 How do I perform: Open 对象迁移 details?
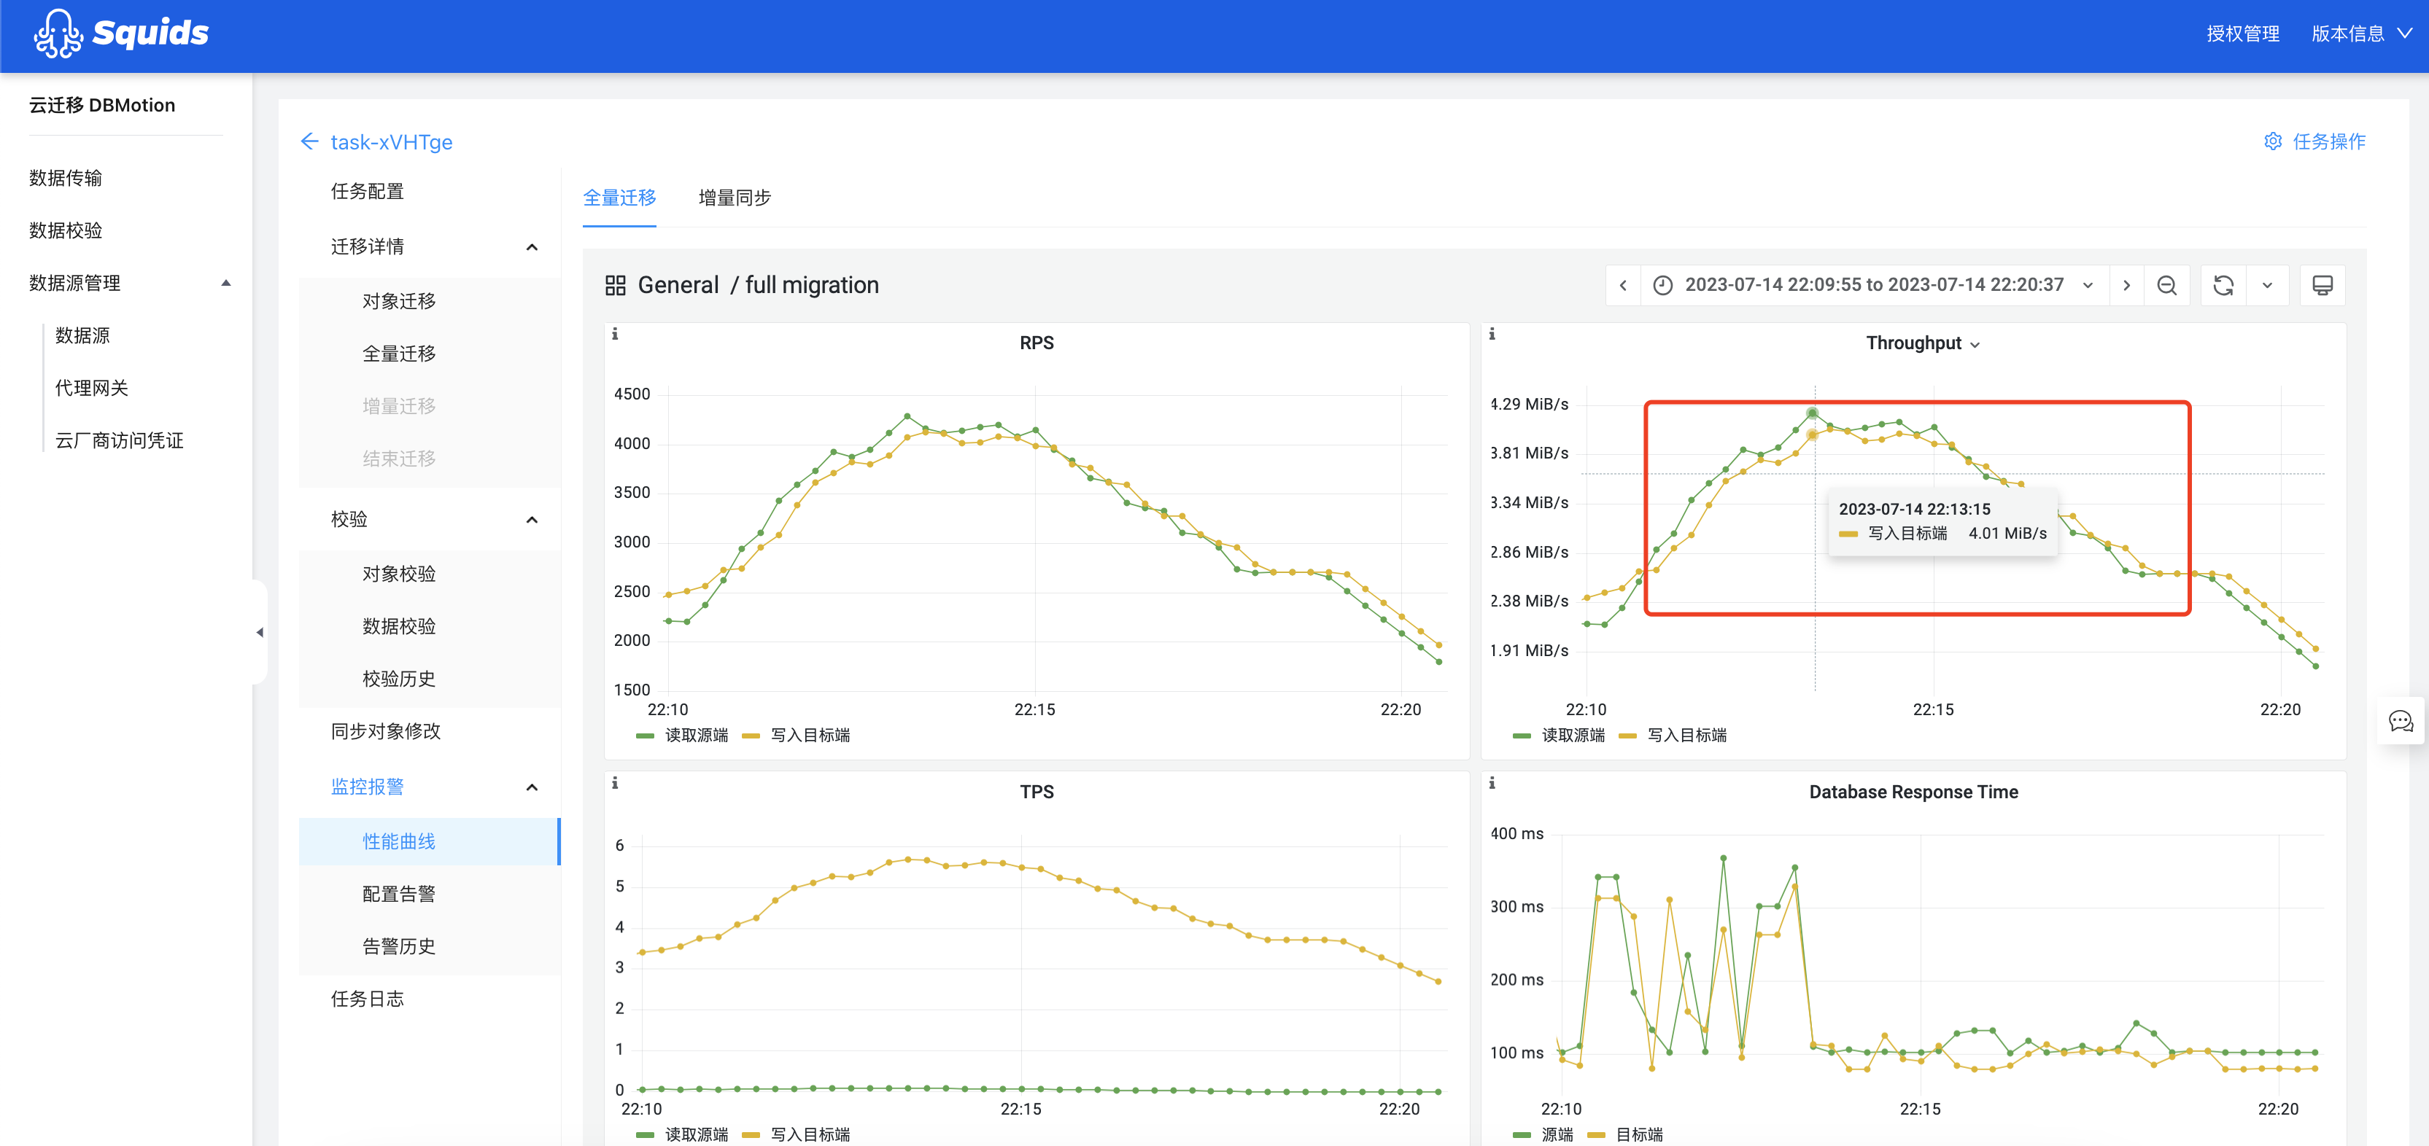(x=399, y=302)
